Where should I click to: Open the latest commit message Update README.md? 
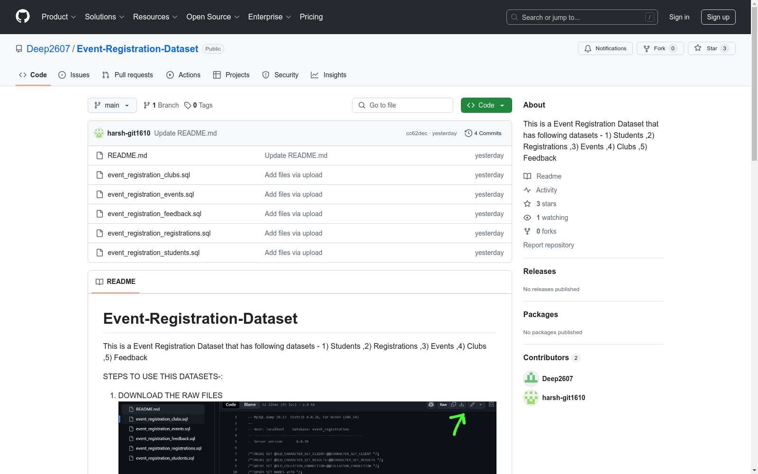186,133
